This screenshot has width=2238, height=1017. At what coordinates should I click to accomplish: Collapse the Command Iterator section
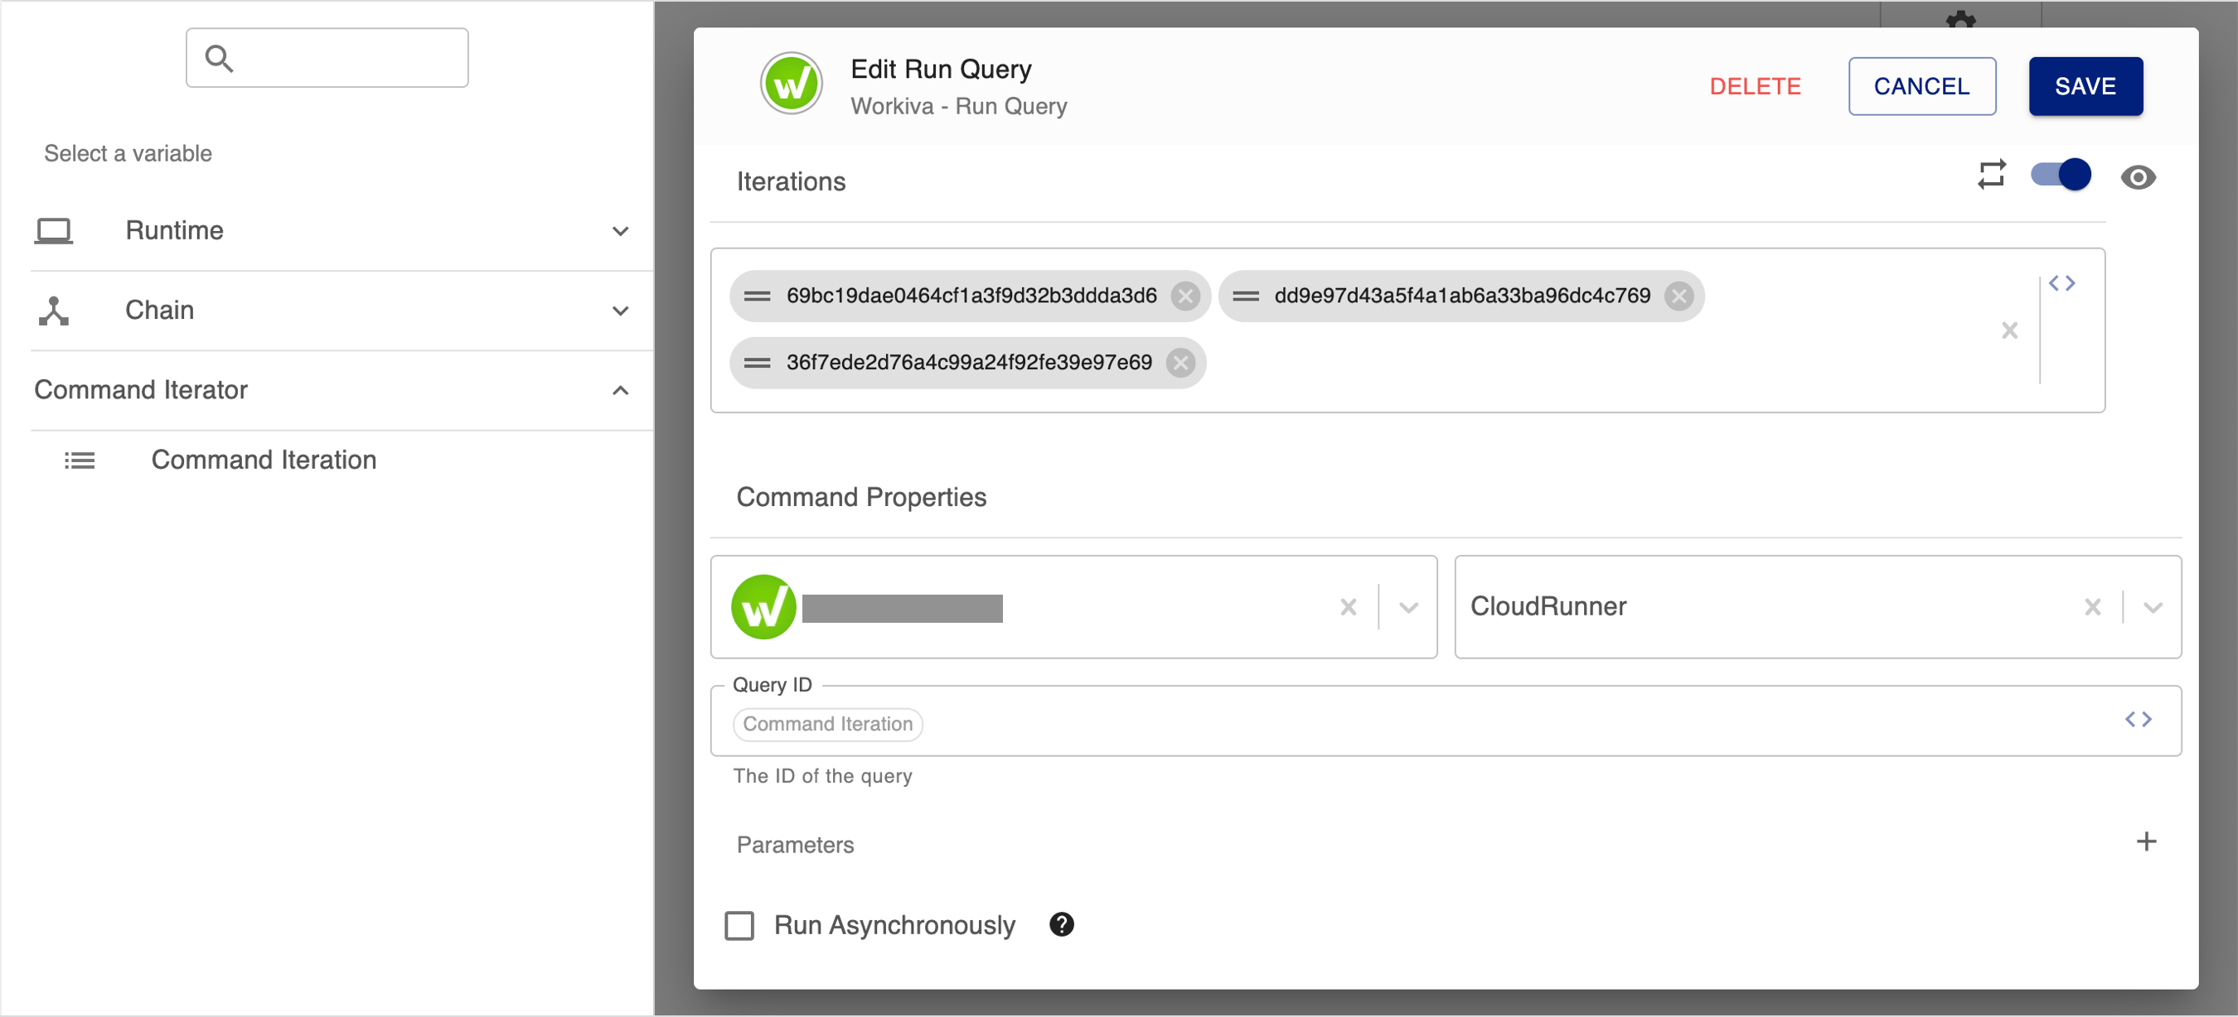(619, 391)
